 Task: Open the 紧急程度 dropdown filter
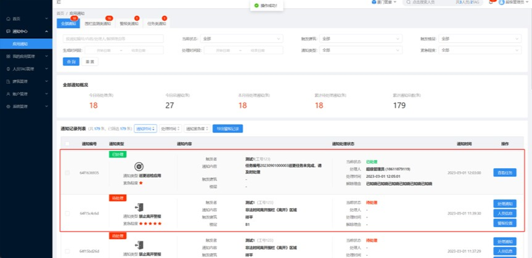(x=478, y=50)
